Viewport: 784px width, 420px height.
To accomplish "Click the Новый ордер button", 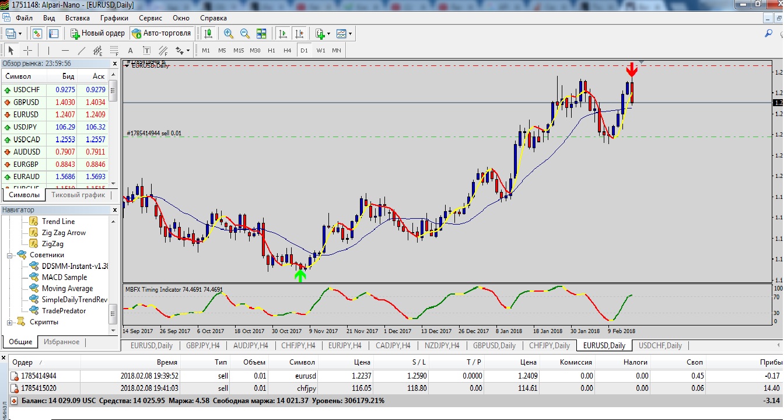I will click(x=97, y=33).
